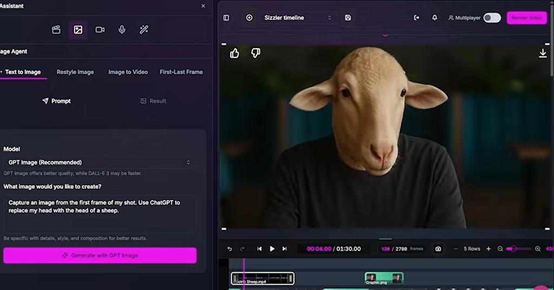This screenshot has width=554, height=290.
Task: Skip to the timeline end
Action: tap(285, 249)
